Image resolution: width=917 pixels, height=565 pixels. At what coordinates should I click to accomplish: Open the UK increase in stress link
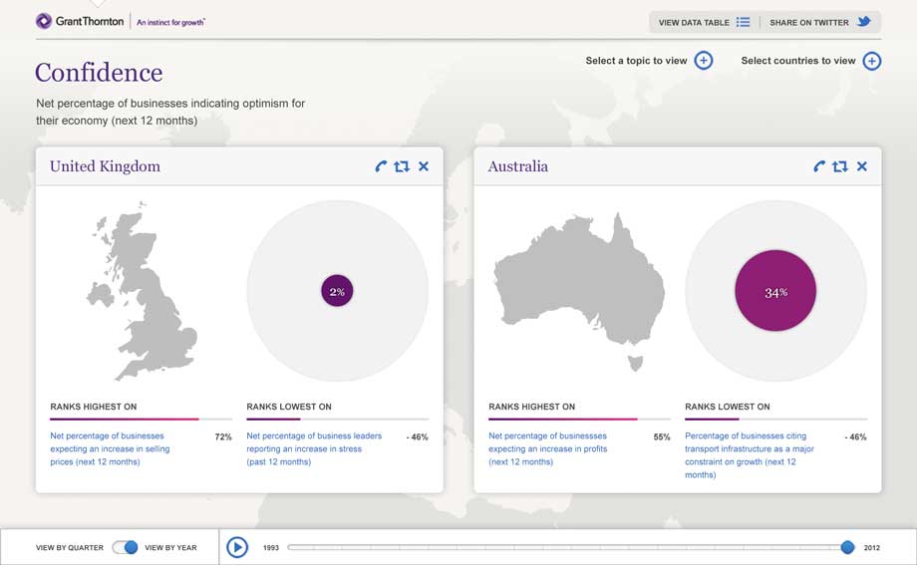click(314, 448)
